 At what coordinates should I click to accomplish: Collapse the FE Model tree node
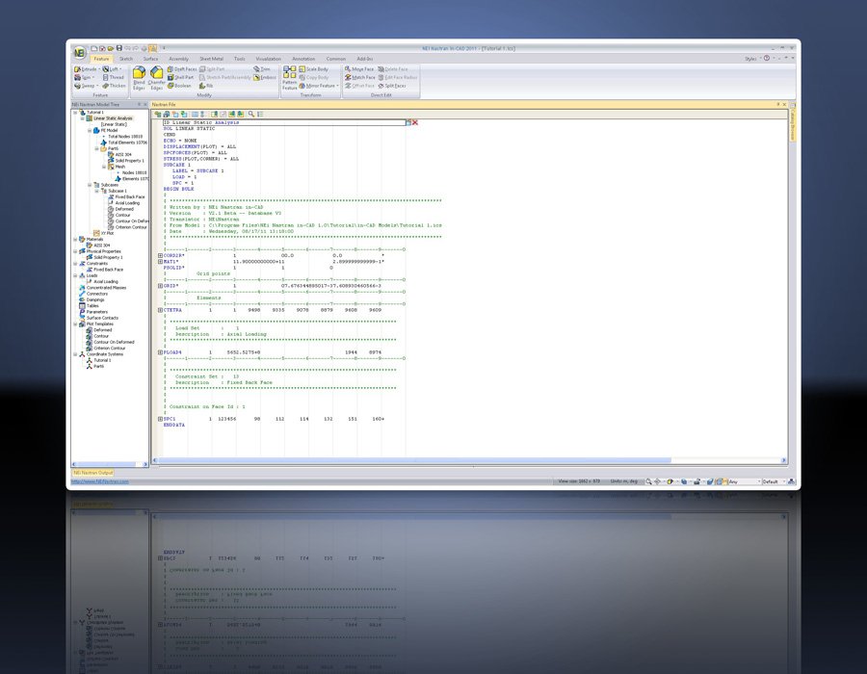(89, 130)
